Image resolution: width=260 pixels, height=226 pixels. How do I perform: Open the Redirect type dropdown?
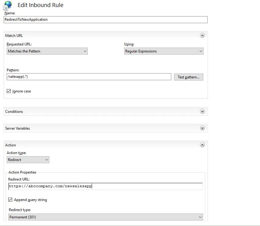(105, 217)
